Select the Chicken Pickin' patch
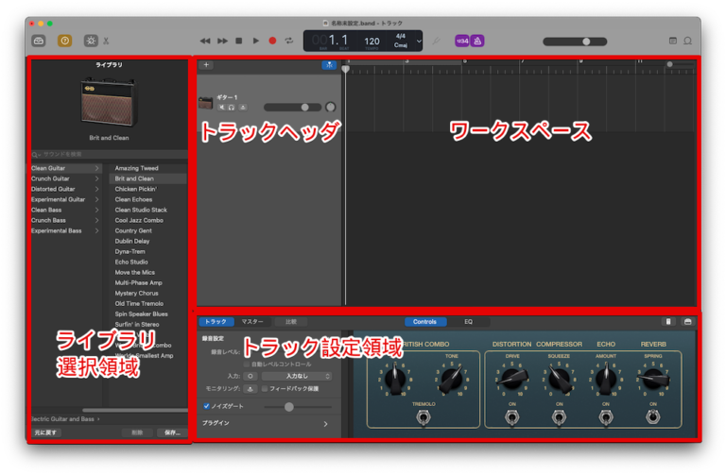Viewport: 726px width, 475px height. pyautogui.click(x=136, y=189)
